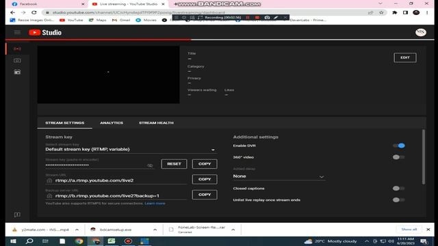Toggle the Enable DVR switch
This screenshot has height=246, width=438.
pyautogui.click(x=398, y=146)
